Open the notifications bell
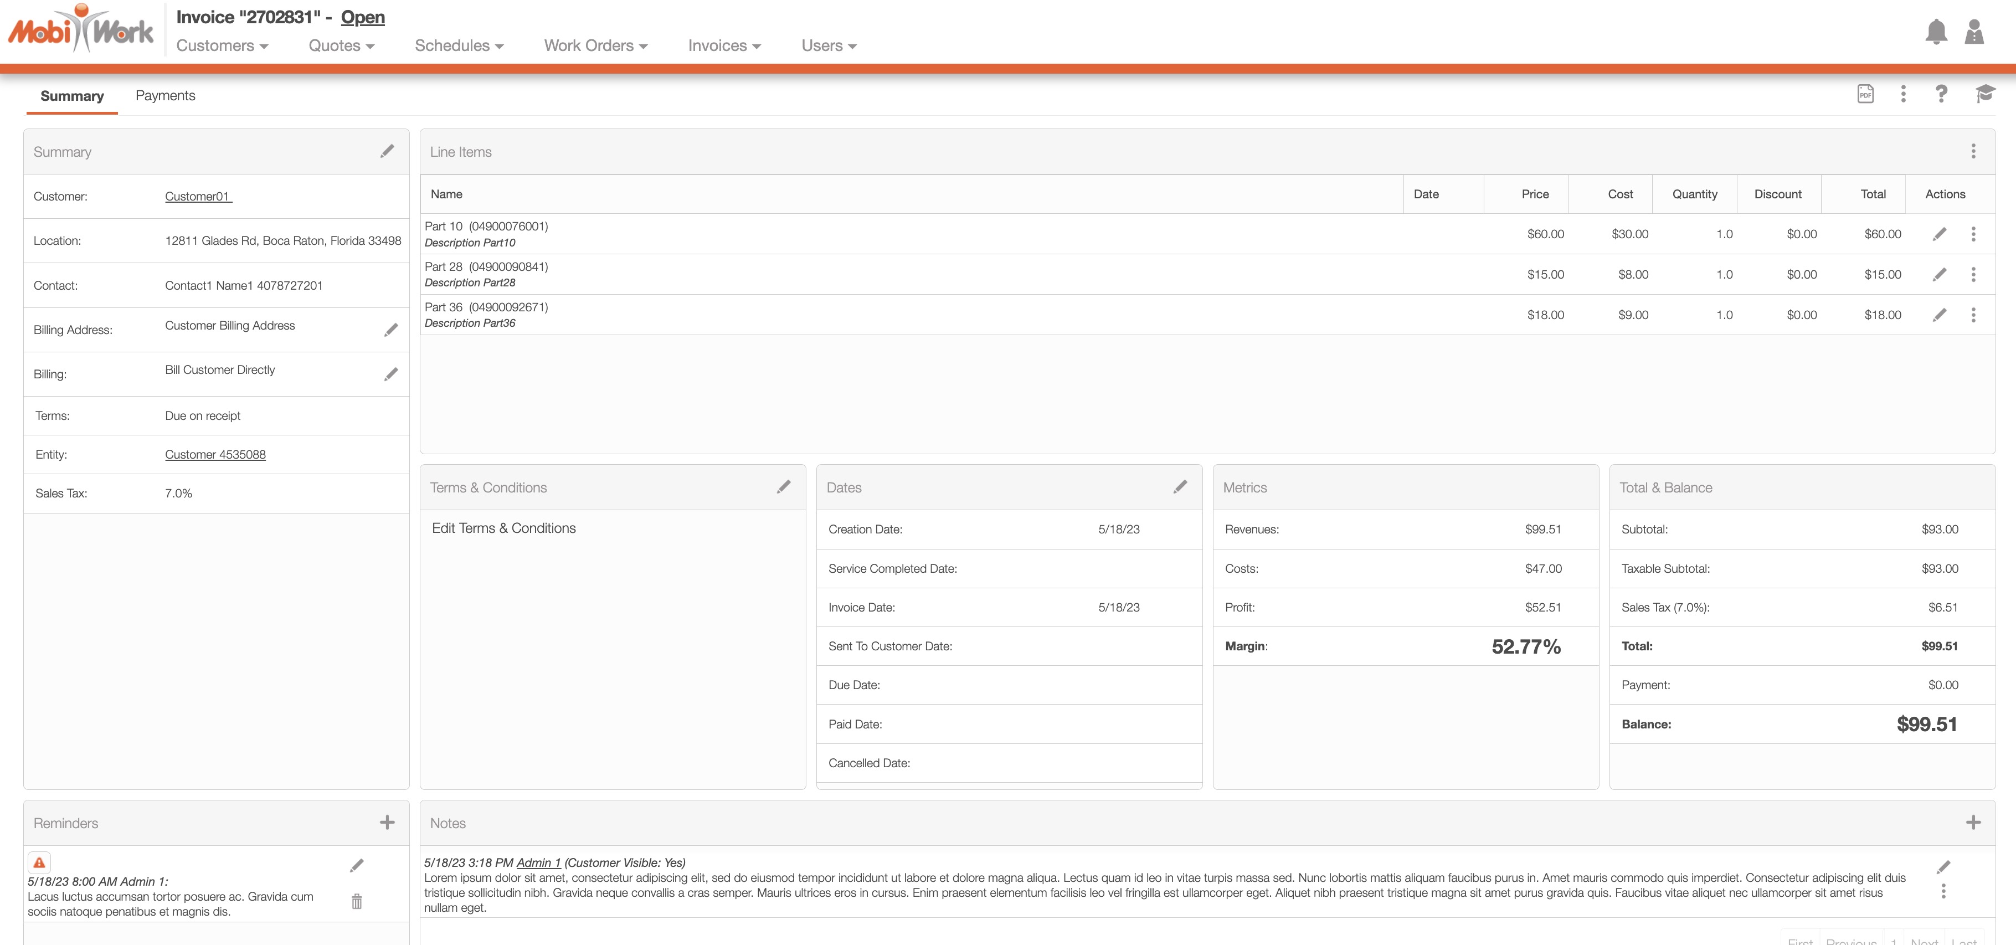Screen dimensions: 2016x945 pos(1935,32)
